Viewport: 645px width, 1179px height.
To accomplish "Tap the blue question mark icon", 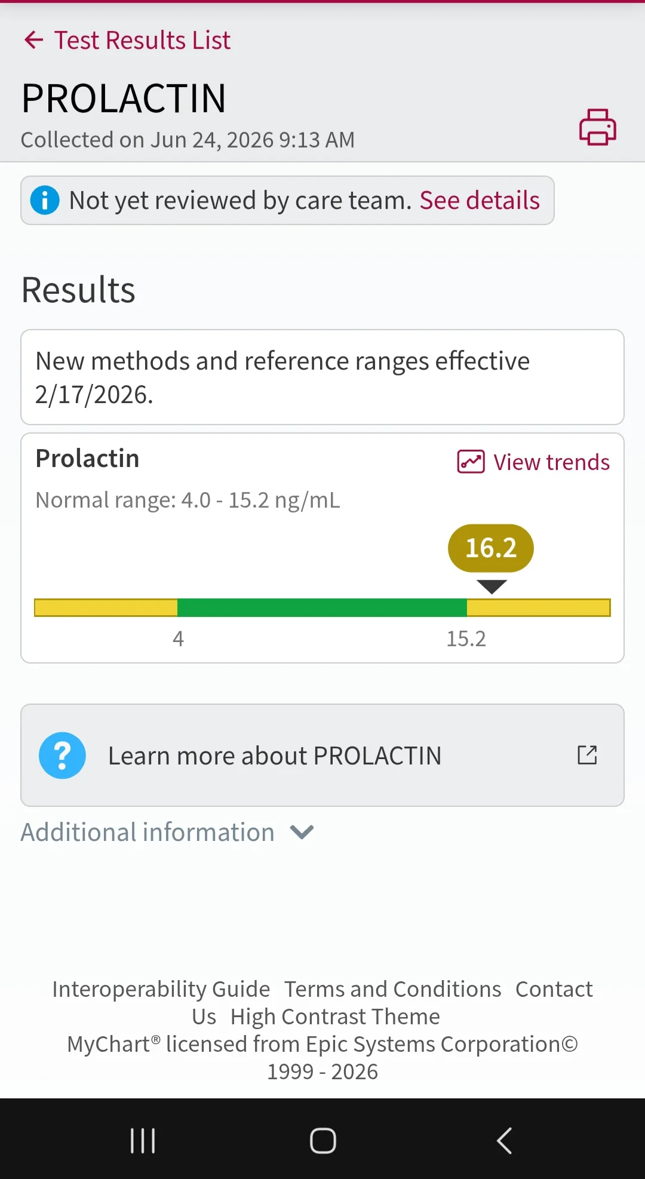I will tap(62, 756).
